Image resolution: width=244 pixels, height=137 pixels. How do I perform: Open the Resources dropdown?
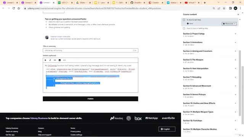tap(229, 24)
